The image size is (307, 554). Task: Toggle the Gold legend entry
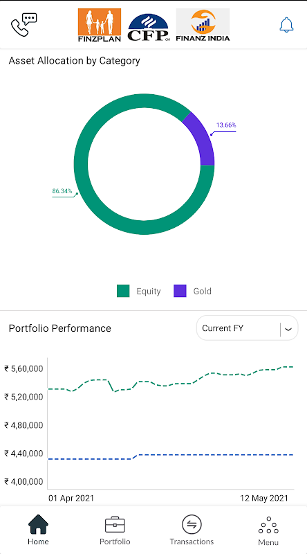tap(192, 291)
